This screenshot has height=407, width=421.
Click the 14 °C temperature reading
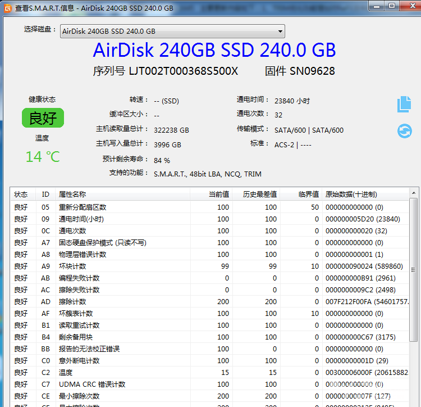tap(43, 157)
